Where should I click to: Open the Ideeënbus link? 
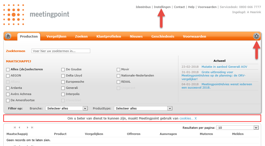143,7
